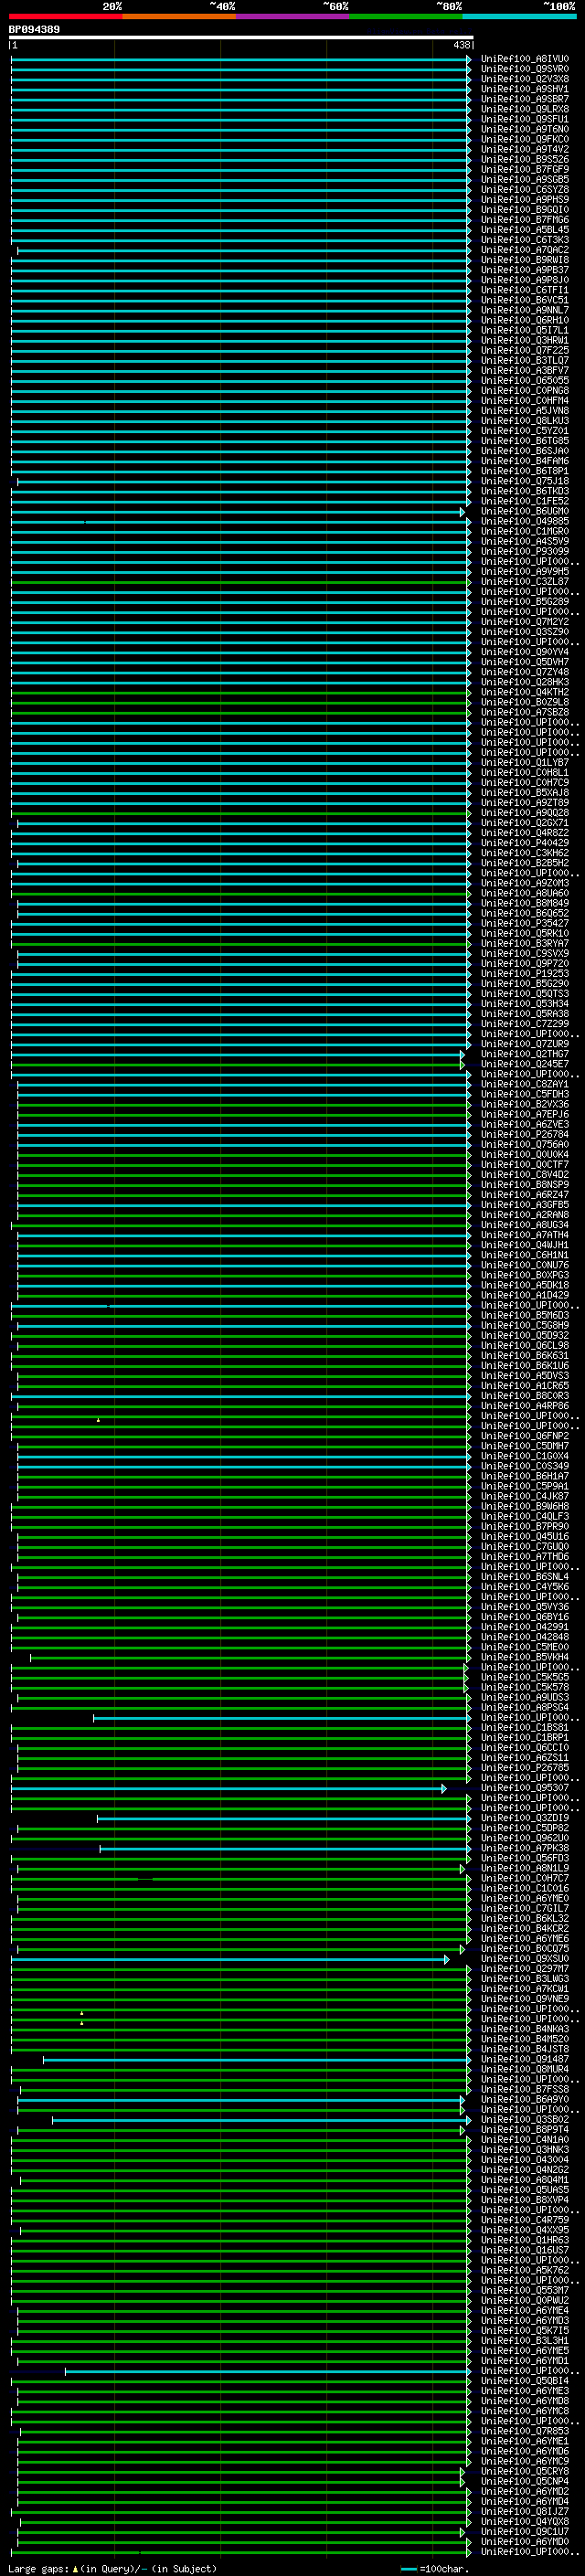The height and width of the screenshot is (2576, 585).
Task: Select the label UniRef100_Q91487
Action: [524, 2059]
